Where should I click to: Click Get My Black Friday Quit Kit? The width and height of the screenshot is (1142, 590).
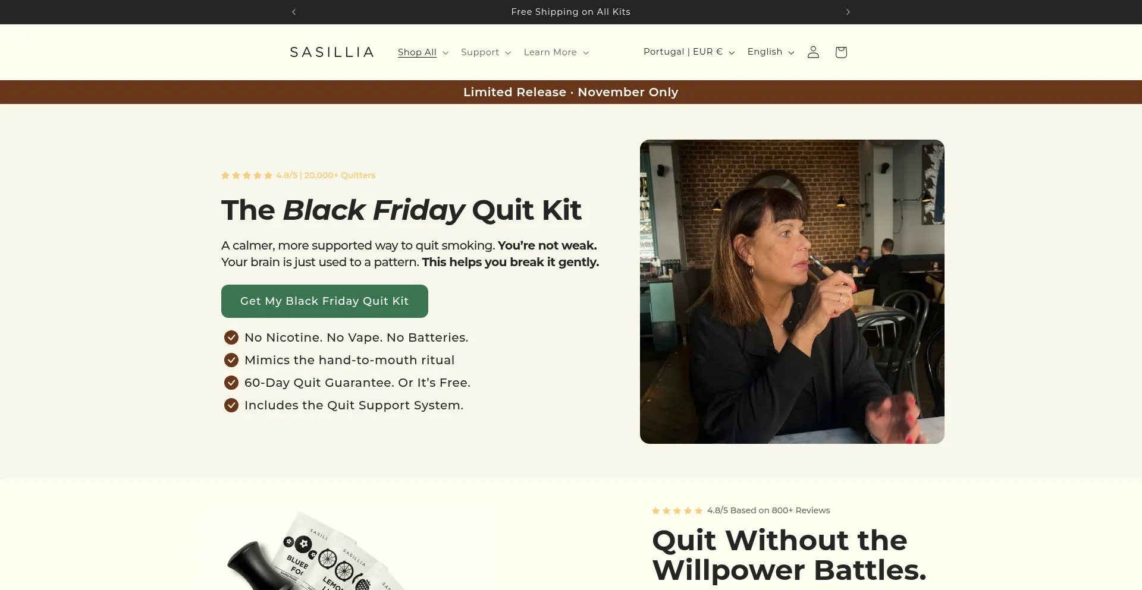pos(325,301)
